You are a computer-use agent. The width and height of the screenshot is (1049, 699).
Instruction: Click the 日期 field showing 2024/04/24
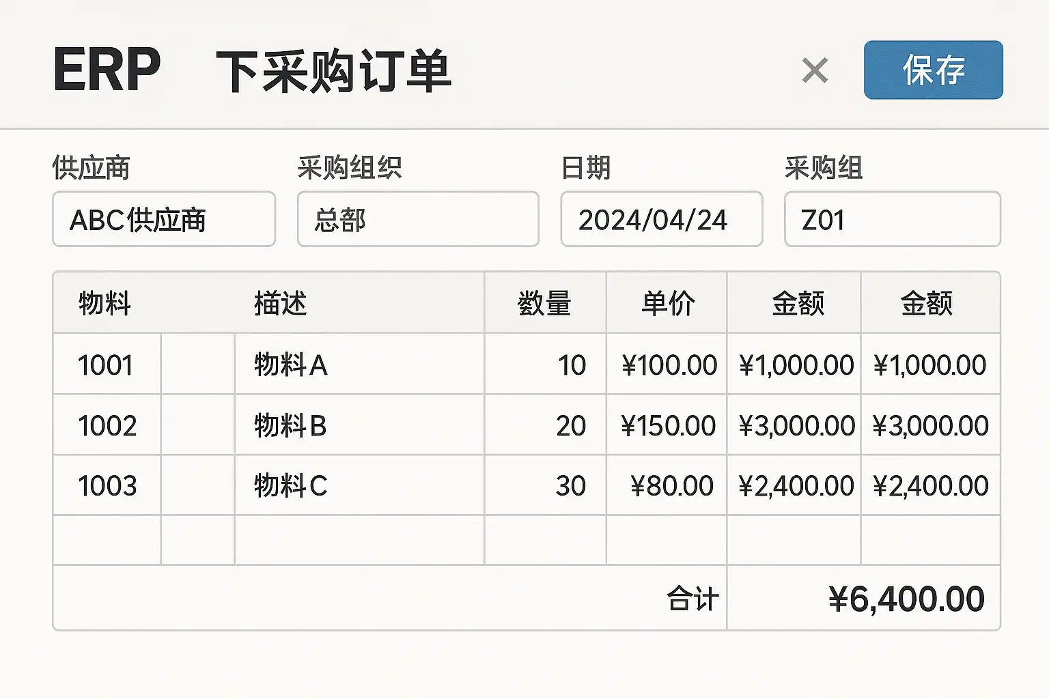[x=661, y=219]
